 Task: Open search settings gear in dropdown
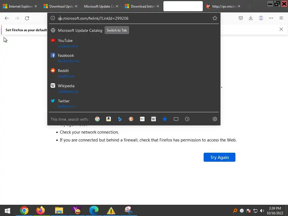click(x=215, y=119)
